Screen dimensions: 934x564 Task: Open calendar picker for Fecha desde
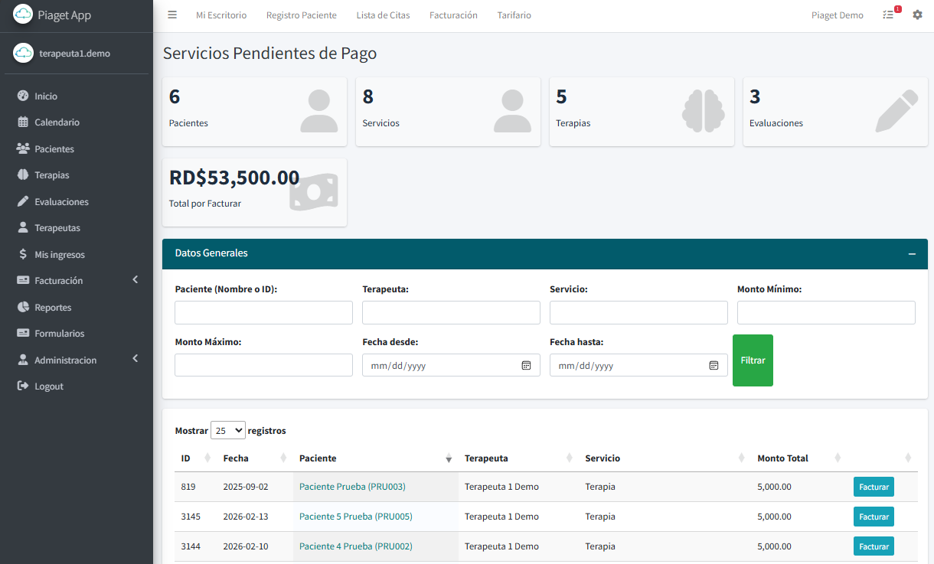tap(526, 366)
